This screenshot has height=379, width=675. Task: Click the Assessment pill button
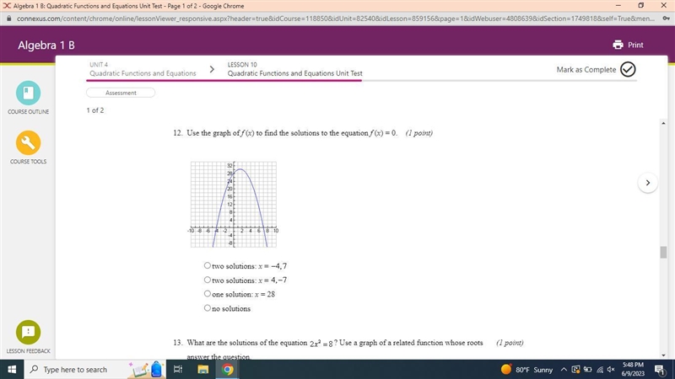(x=121, y=93)
